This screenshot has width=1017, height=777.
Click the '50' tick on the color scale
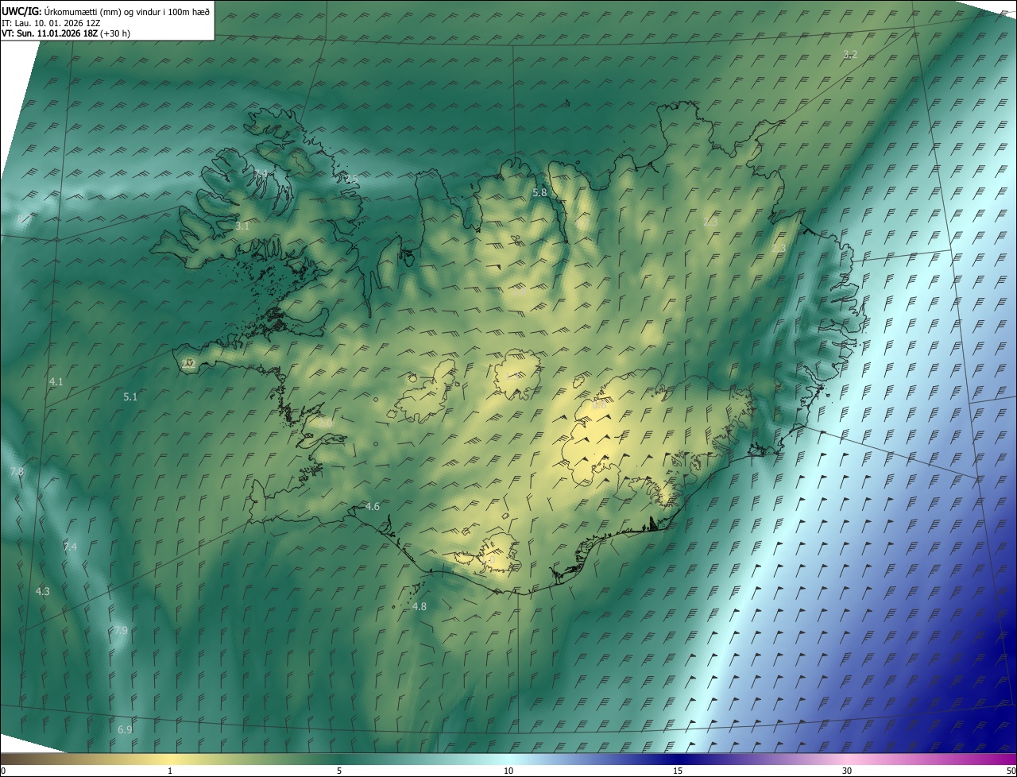(1011, 771)
